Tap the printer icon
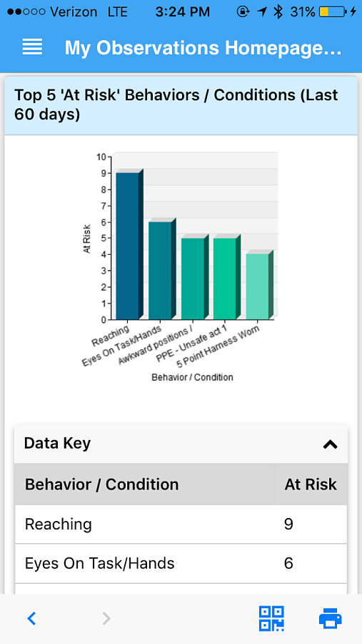 point(331,618)
